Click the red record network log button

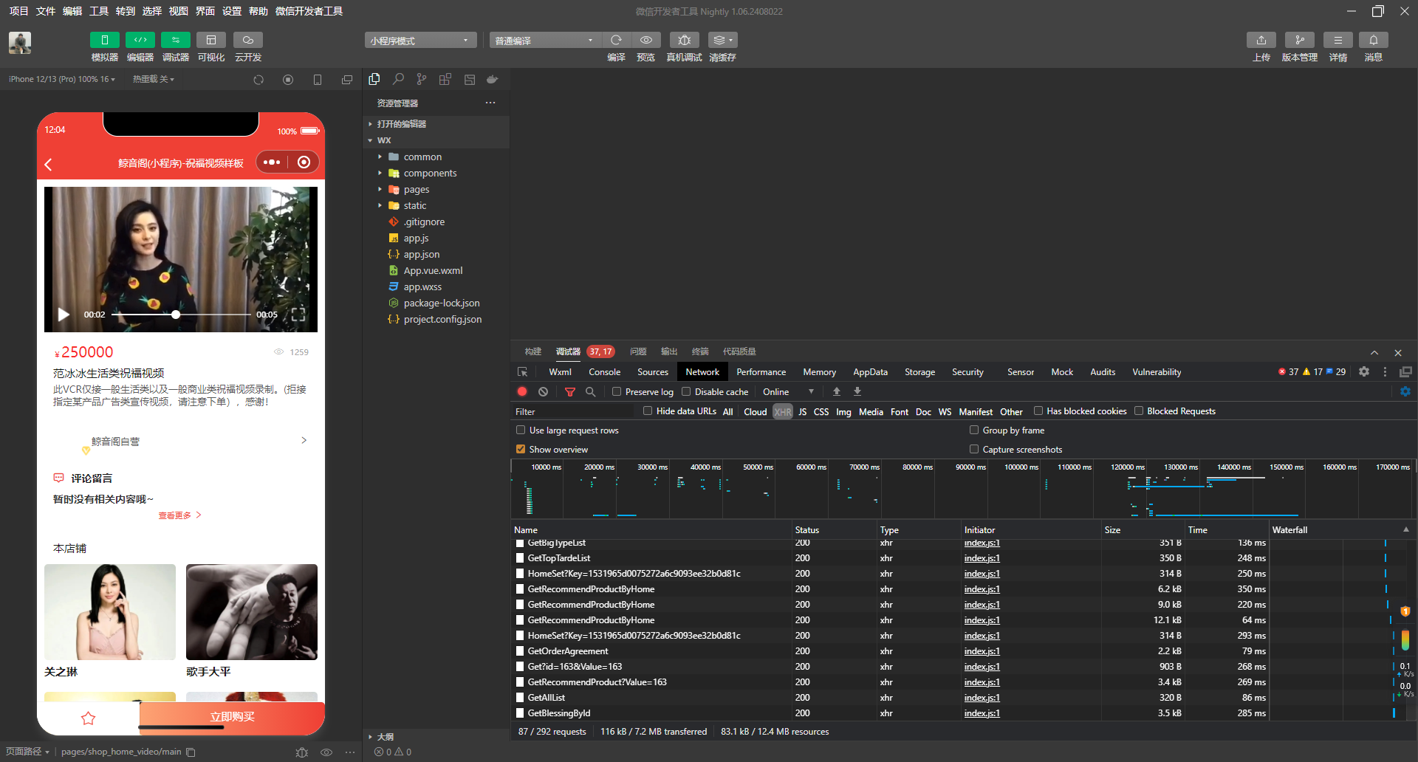tap(522, 392)
